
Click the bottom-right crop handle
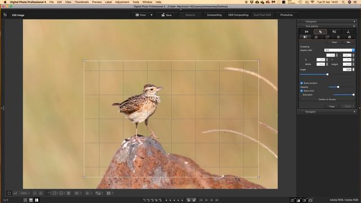pos(258,177)
